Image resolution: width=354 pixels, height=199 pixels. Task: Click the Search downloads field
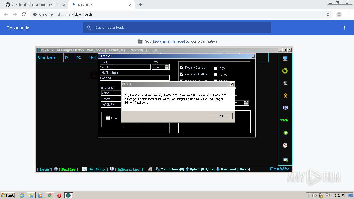(177, 28)
